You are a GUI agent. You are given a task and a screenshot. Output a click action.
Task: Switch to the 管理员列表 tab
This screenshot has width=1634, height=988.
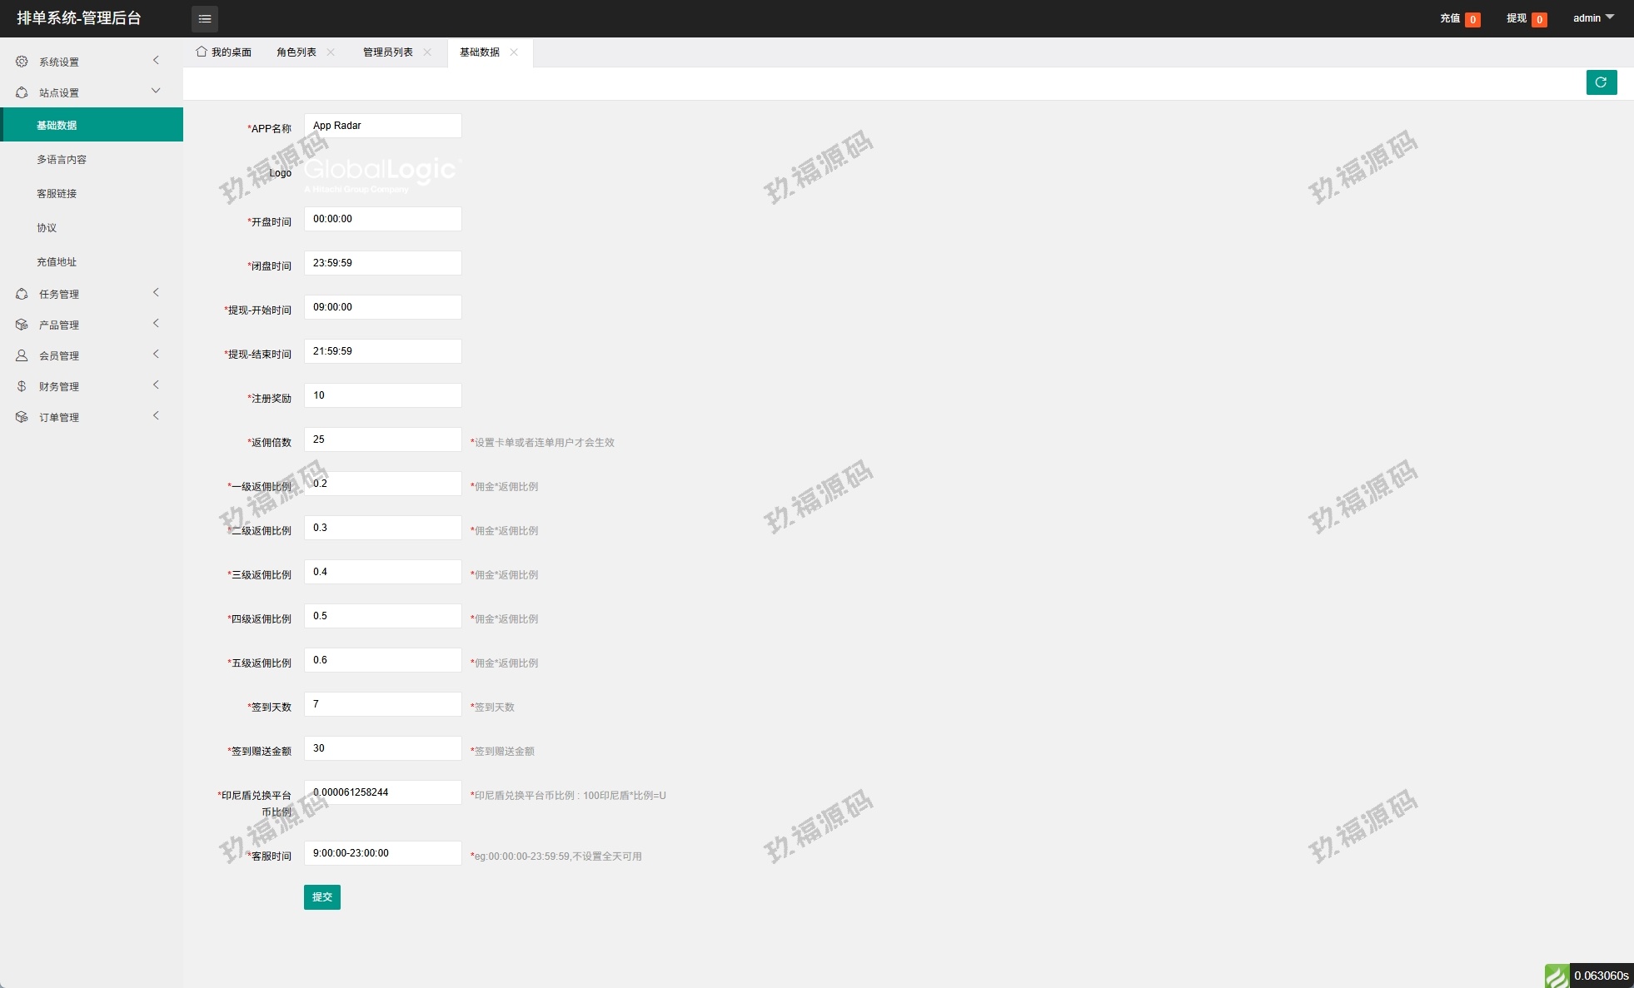(x=387, y=52)
